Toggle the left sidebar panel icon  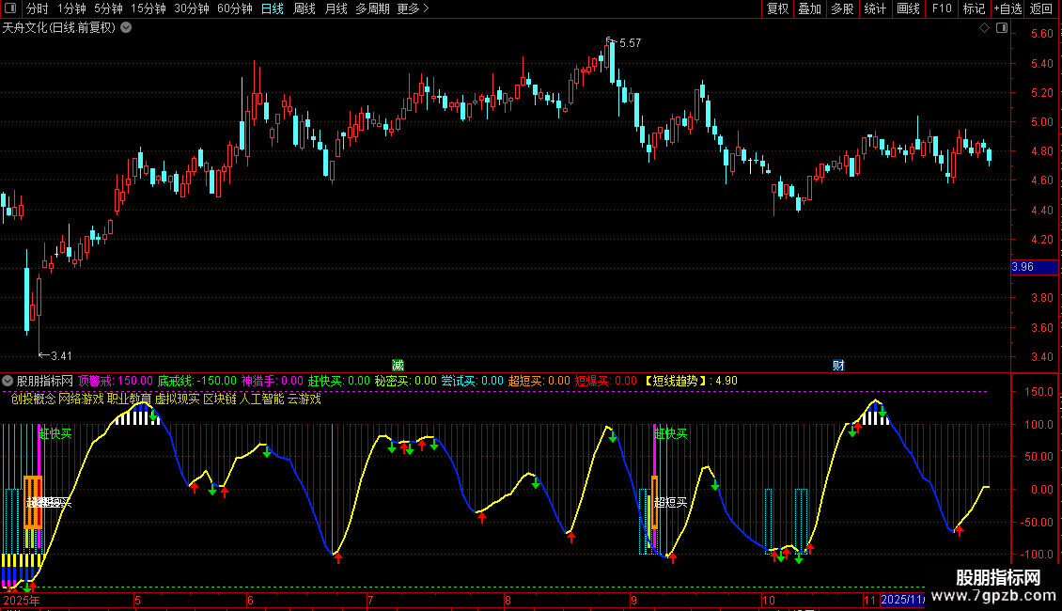(8, 9)
